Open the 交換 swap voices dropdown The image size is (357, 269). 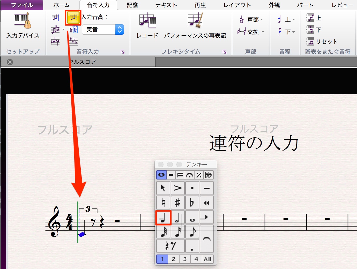pyautogui.click(x=251, y=32)
